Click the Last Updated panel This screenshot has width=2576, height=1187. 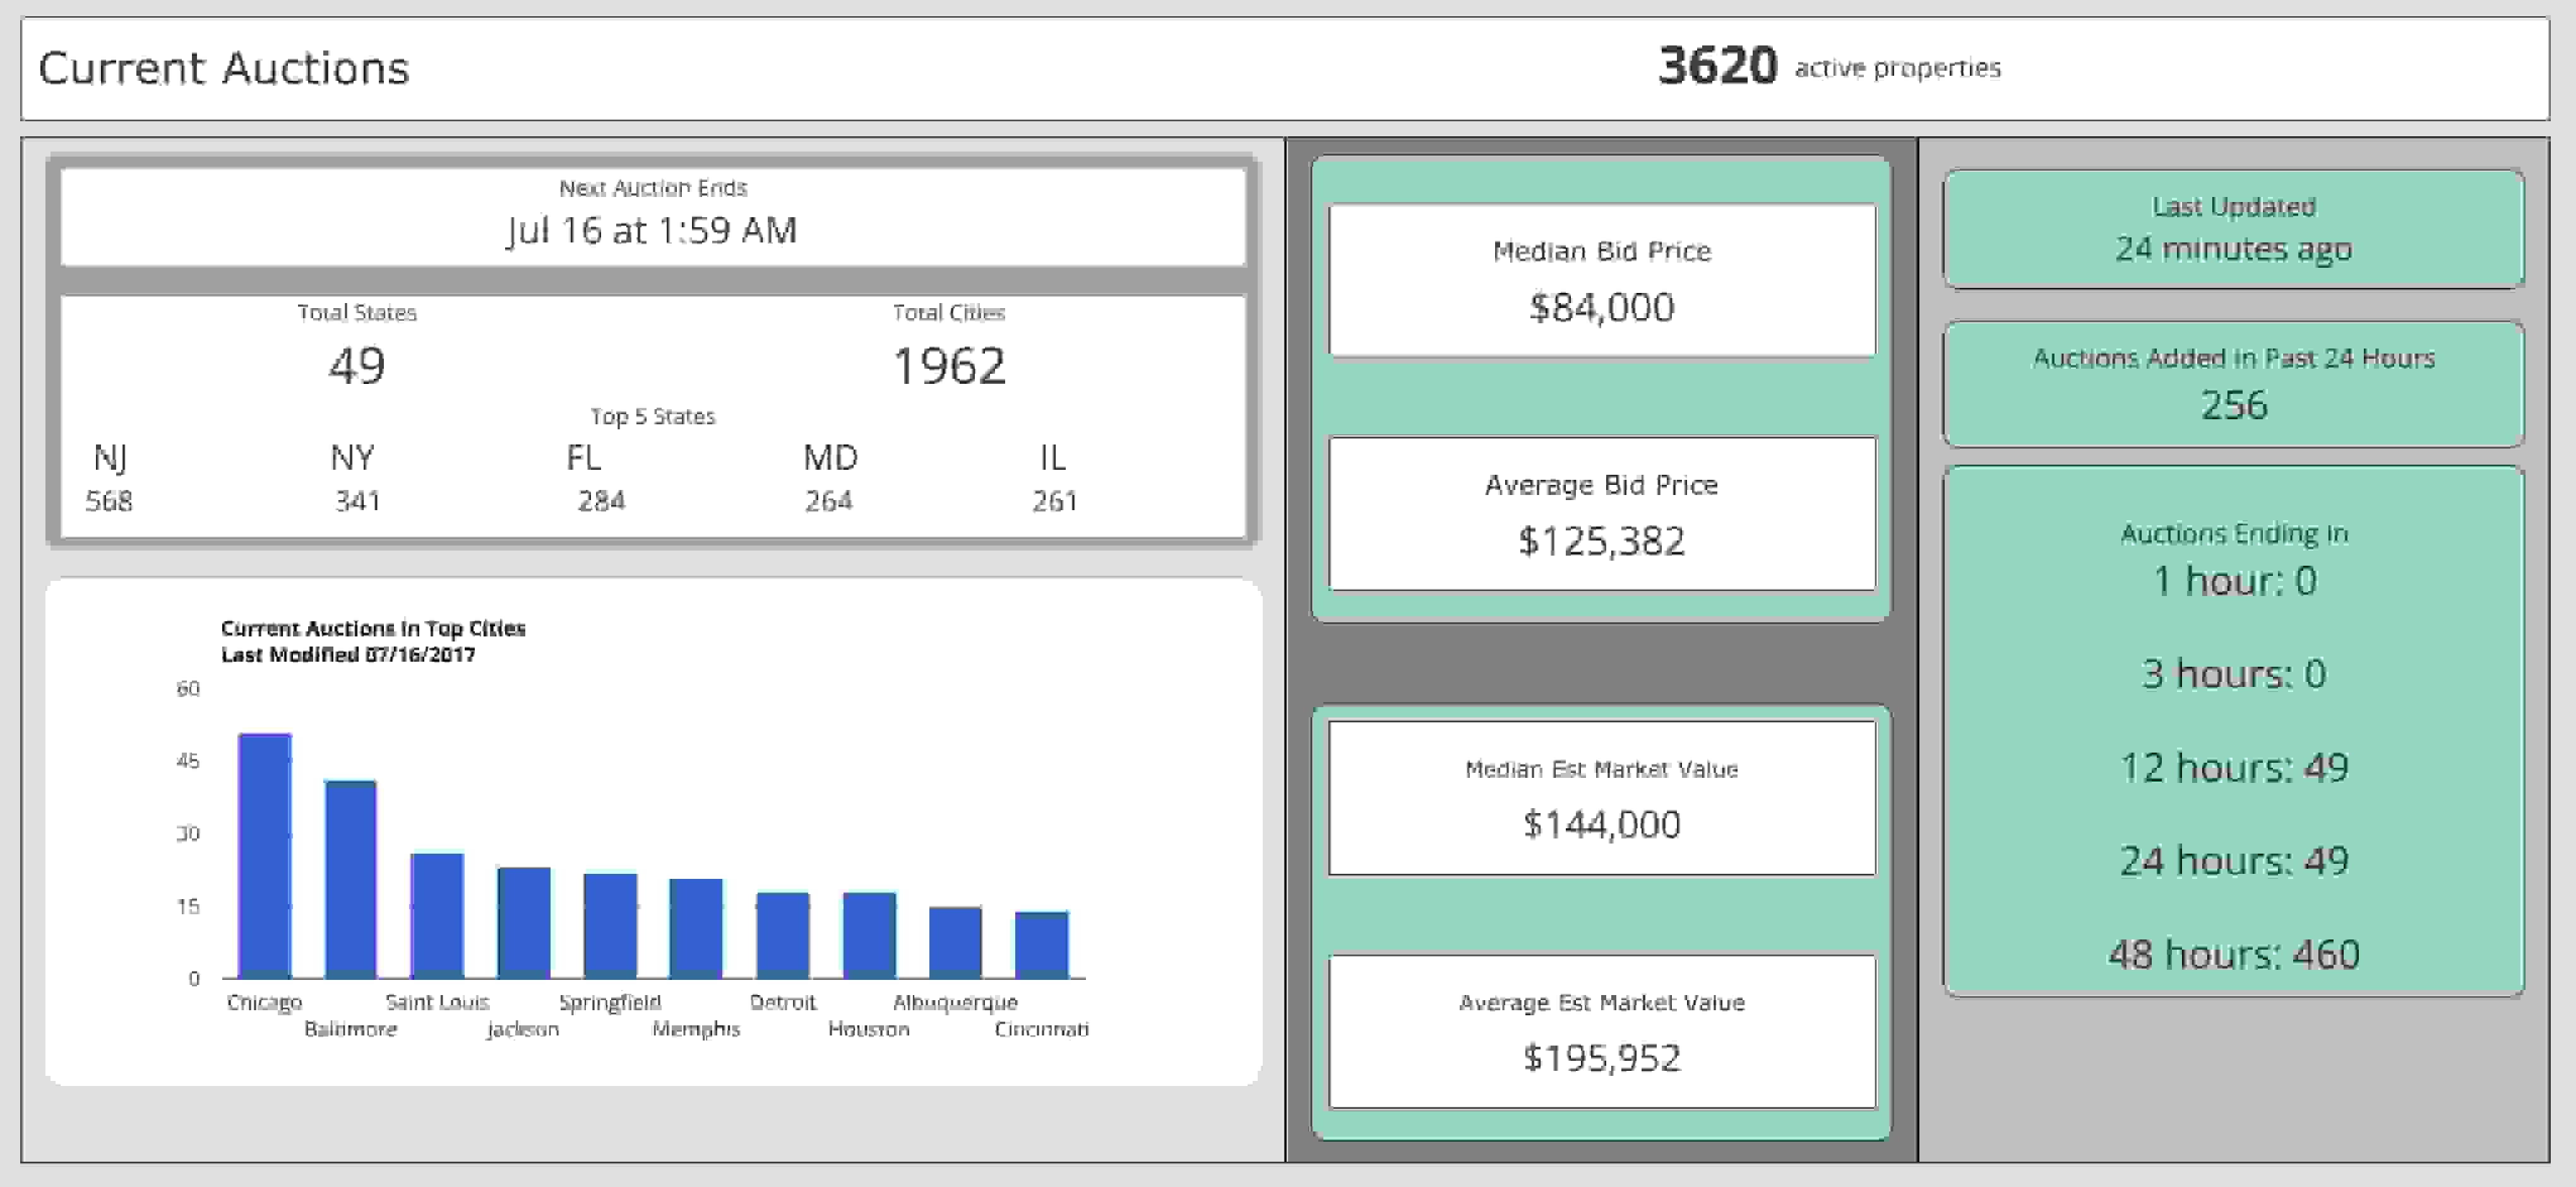[x=2233, y=229]
